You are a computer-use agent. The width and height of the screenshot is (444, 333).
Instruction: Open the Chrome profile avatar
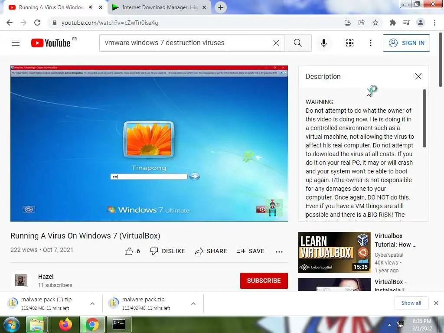[421, 23]
